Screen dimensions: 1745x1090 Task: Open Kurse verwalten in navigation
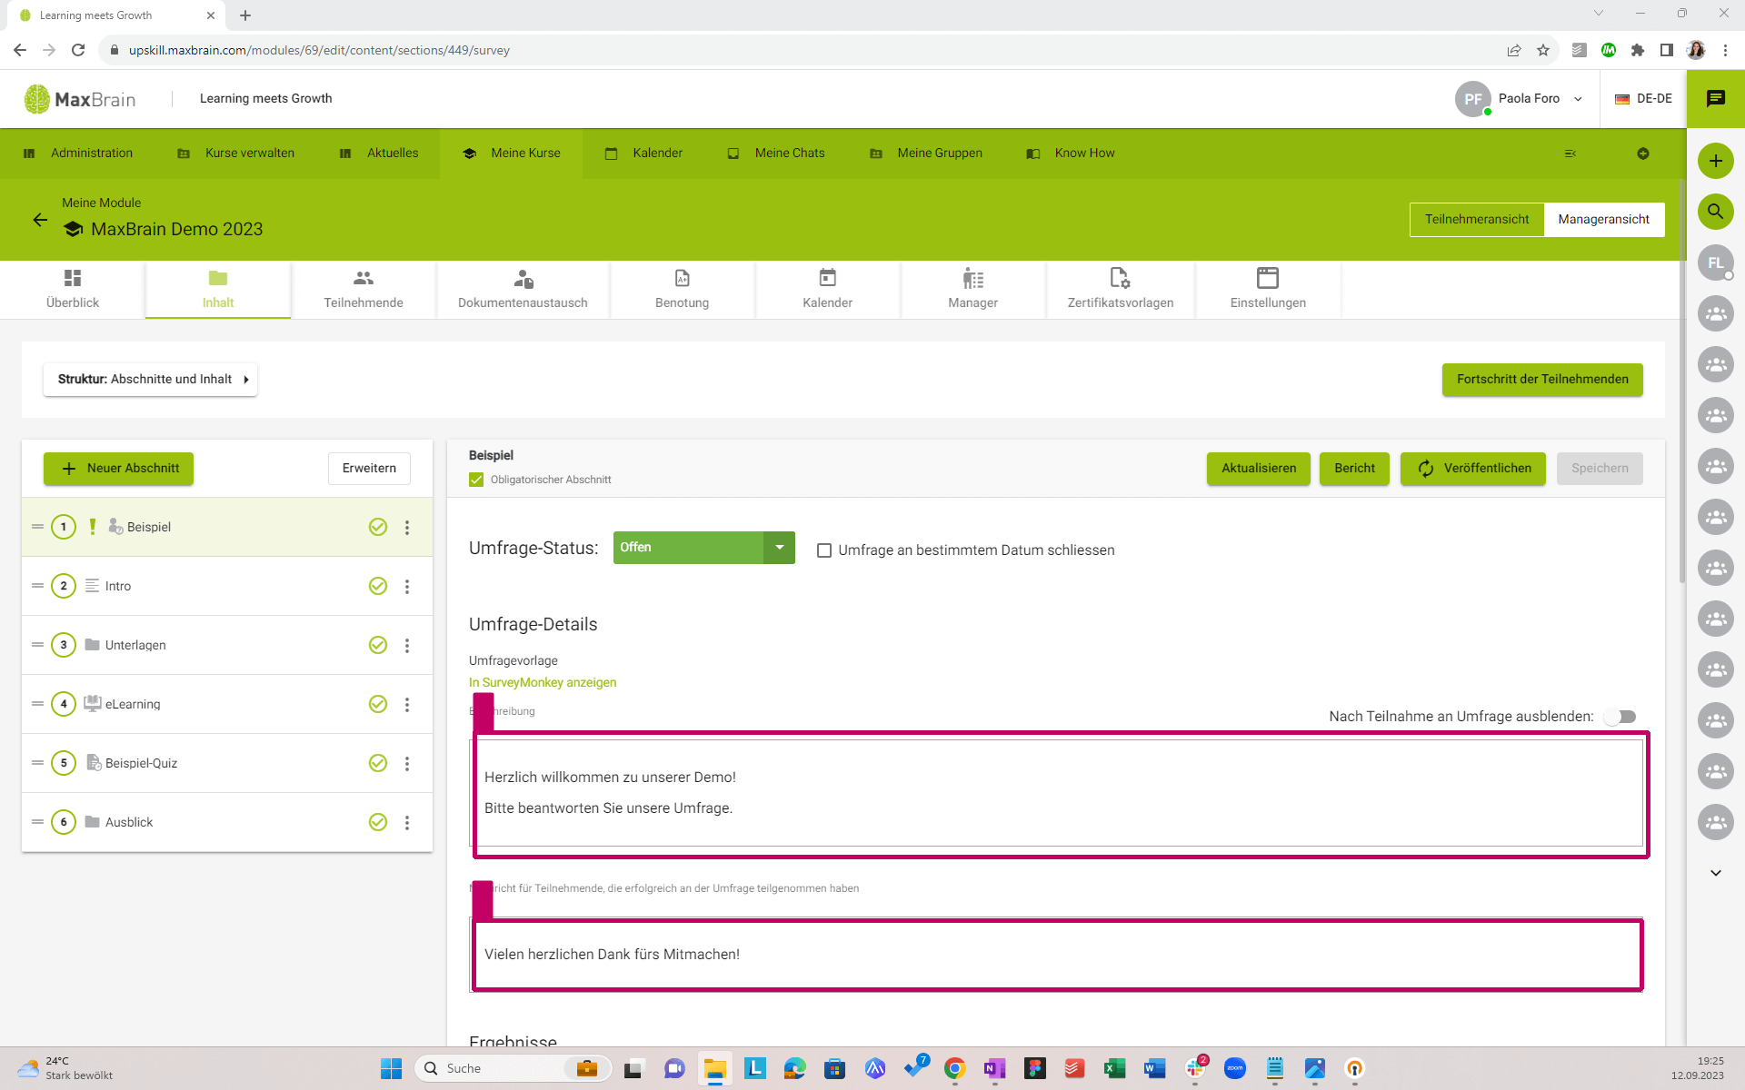pyautogui.click(x=236, y=154)
